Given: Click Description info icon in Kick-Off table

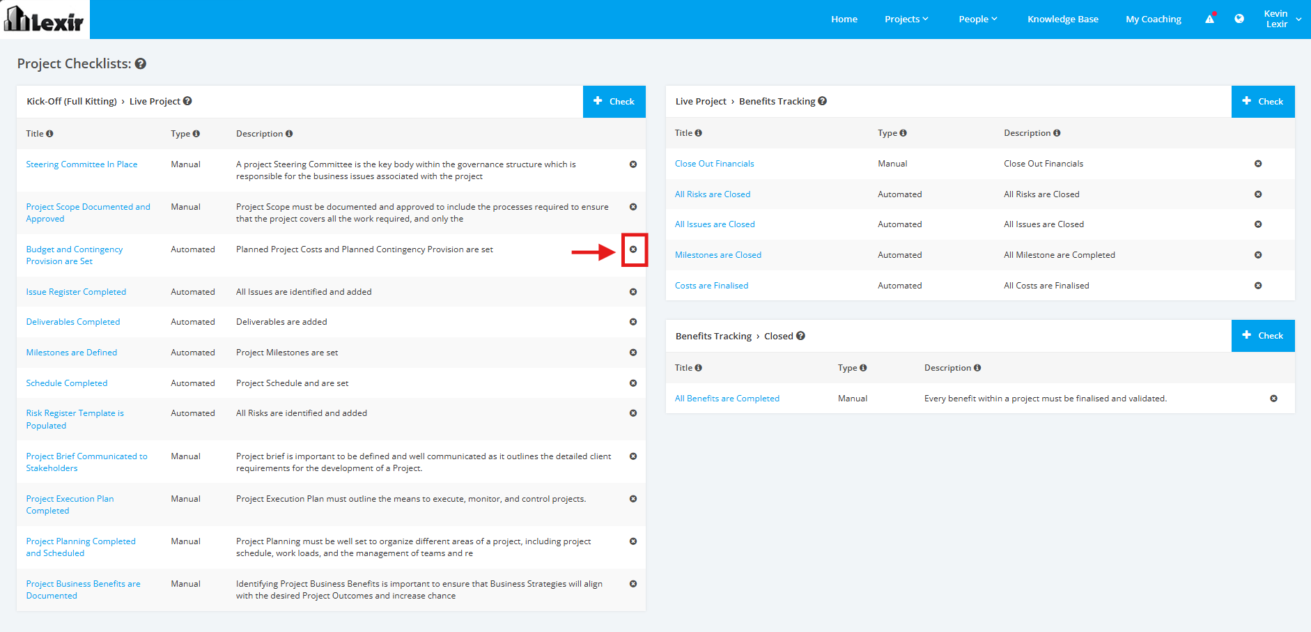Looking at the screenshot, I should pos(289,134).
